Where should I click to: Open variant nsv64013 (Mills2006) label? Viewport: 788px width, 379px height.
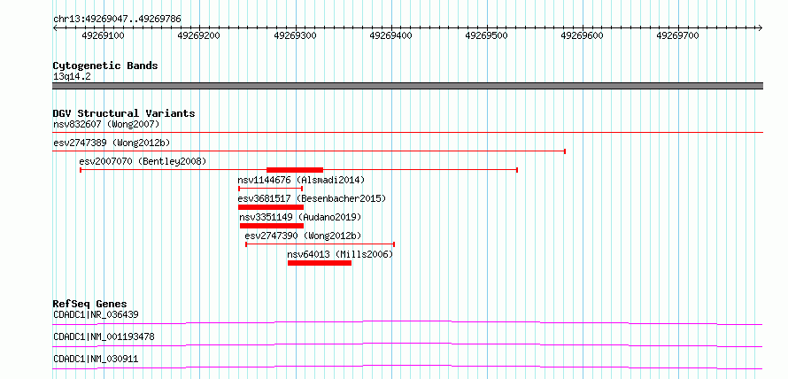tap(340, 254)
